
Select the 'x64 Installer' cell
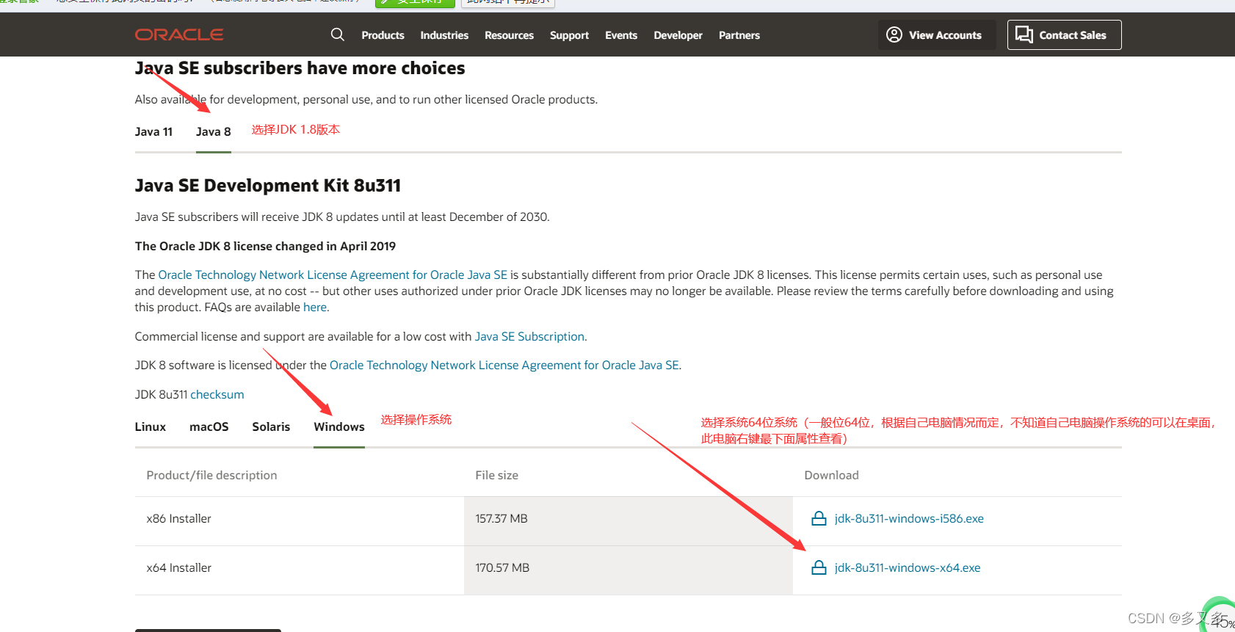(x=179, y=568)
